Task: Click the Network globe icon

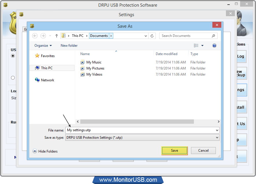Action: (x=37, y=80)
